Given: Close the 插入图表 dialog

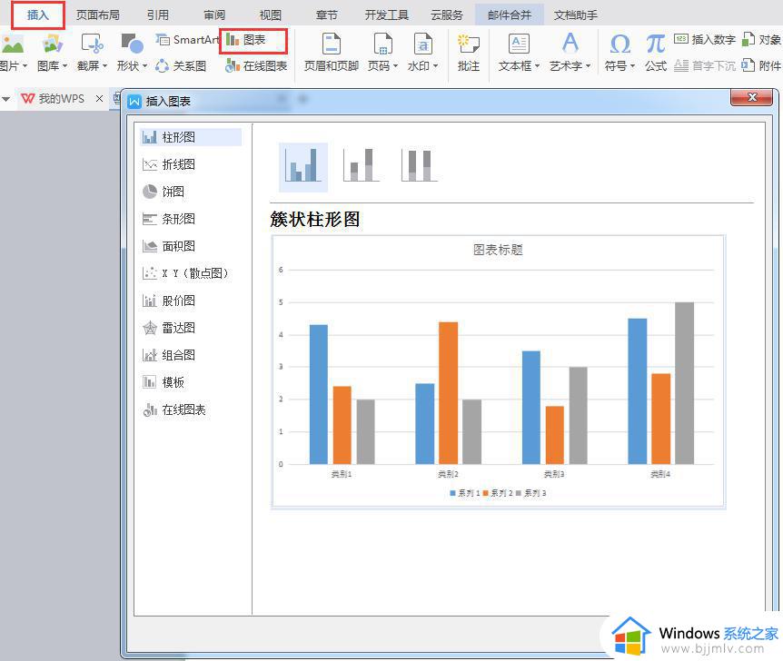Looking at the screenshot, I should [752, 97].
